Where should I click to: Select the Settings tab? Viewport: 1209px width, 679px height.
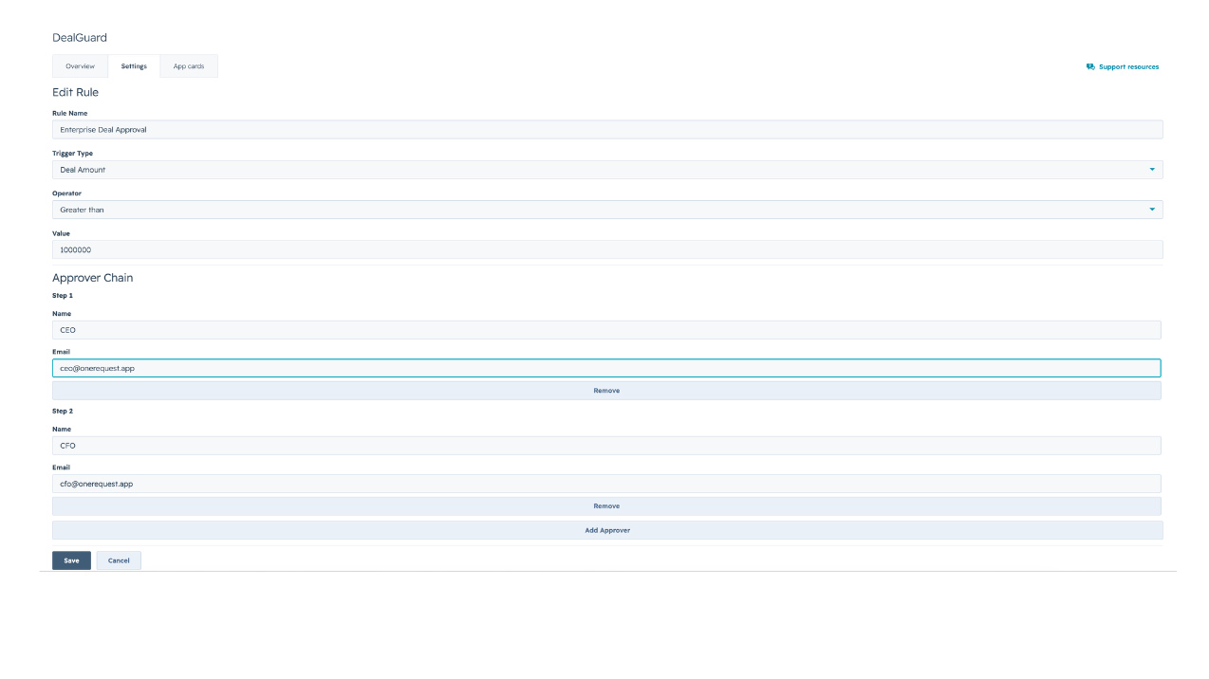click(134, 66)
